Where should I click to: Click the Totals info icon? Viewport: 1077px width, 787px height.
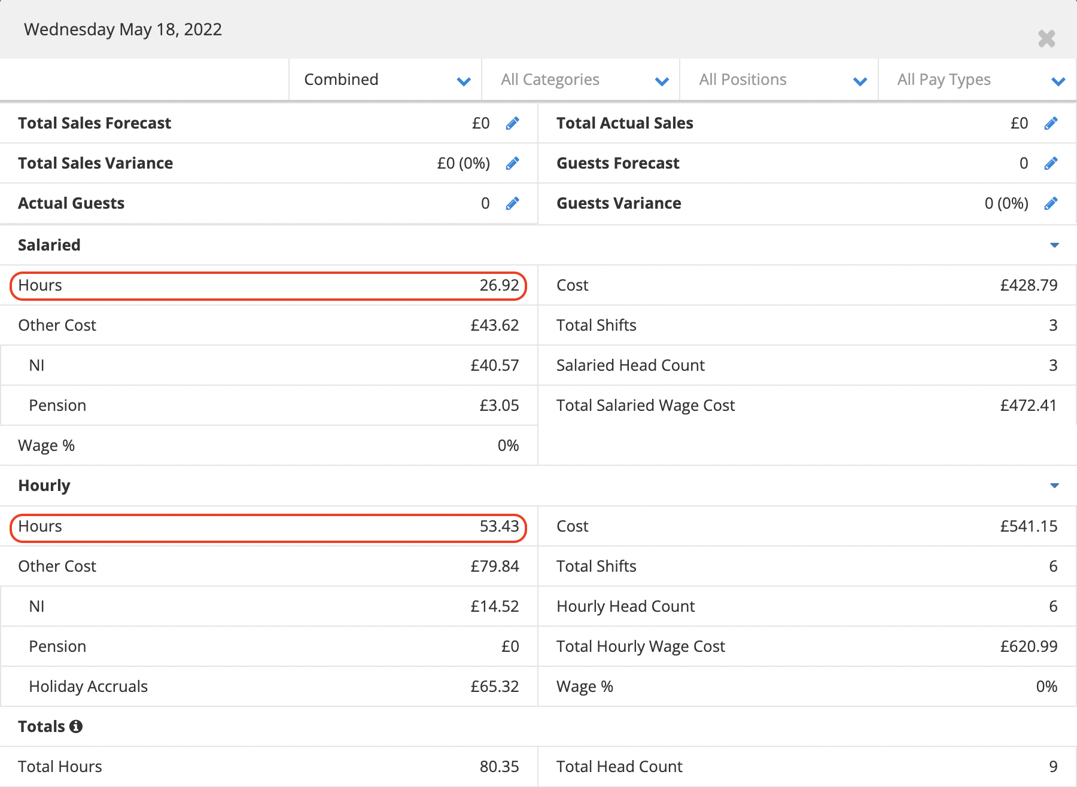coord(76,726)
